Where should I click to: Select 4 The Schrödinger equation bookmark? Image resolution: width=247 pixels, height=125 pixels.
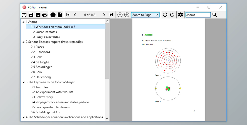64,117
